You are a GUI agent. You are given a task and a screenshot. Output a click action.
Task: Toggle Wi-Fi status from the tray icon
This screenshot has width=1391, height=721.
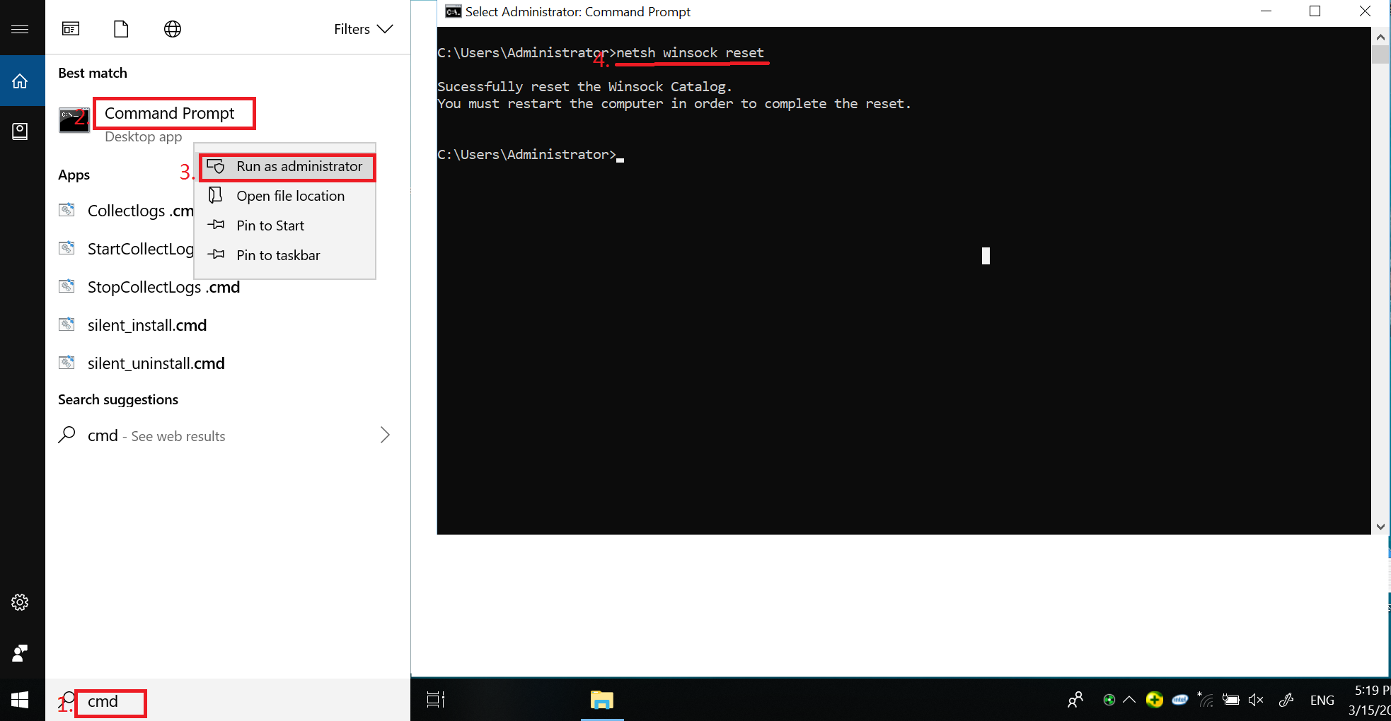[1205, 700]
